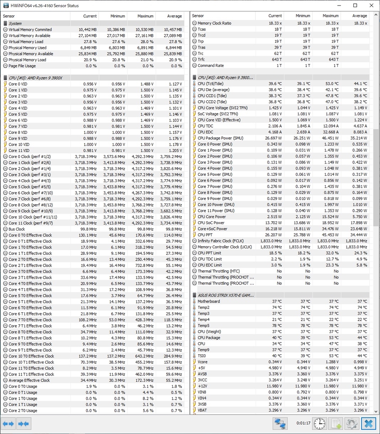Open sensor settings gear icon

click(352, 424)
